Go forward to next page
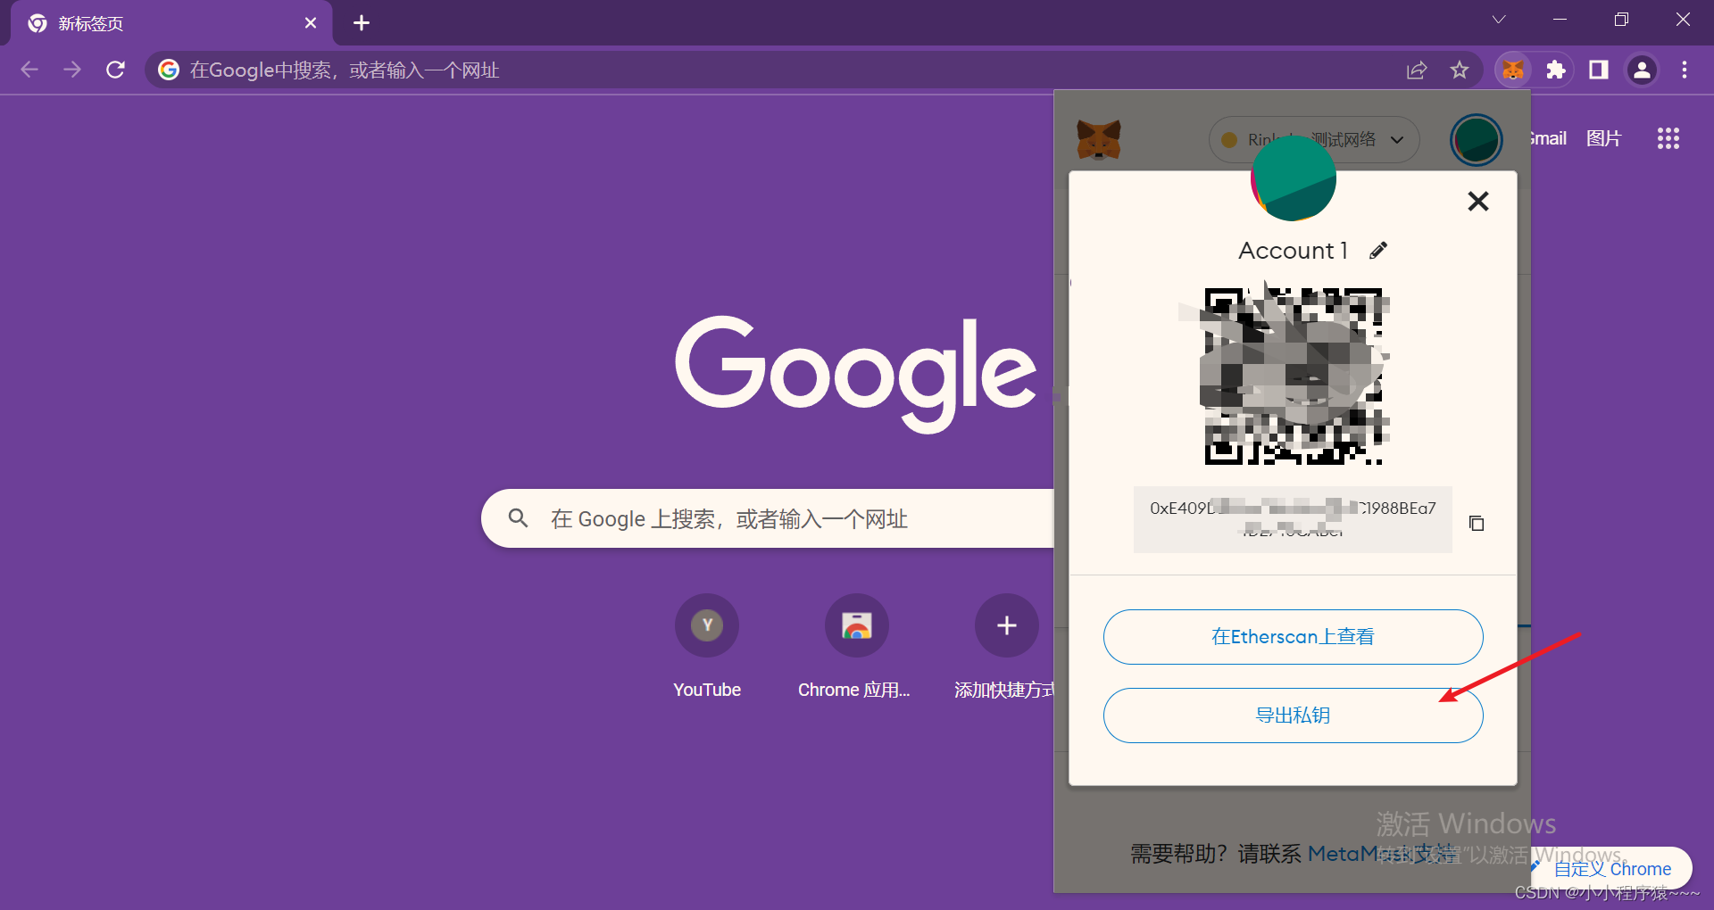 [x=72, y=70]
